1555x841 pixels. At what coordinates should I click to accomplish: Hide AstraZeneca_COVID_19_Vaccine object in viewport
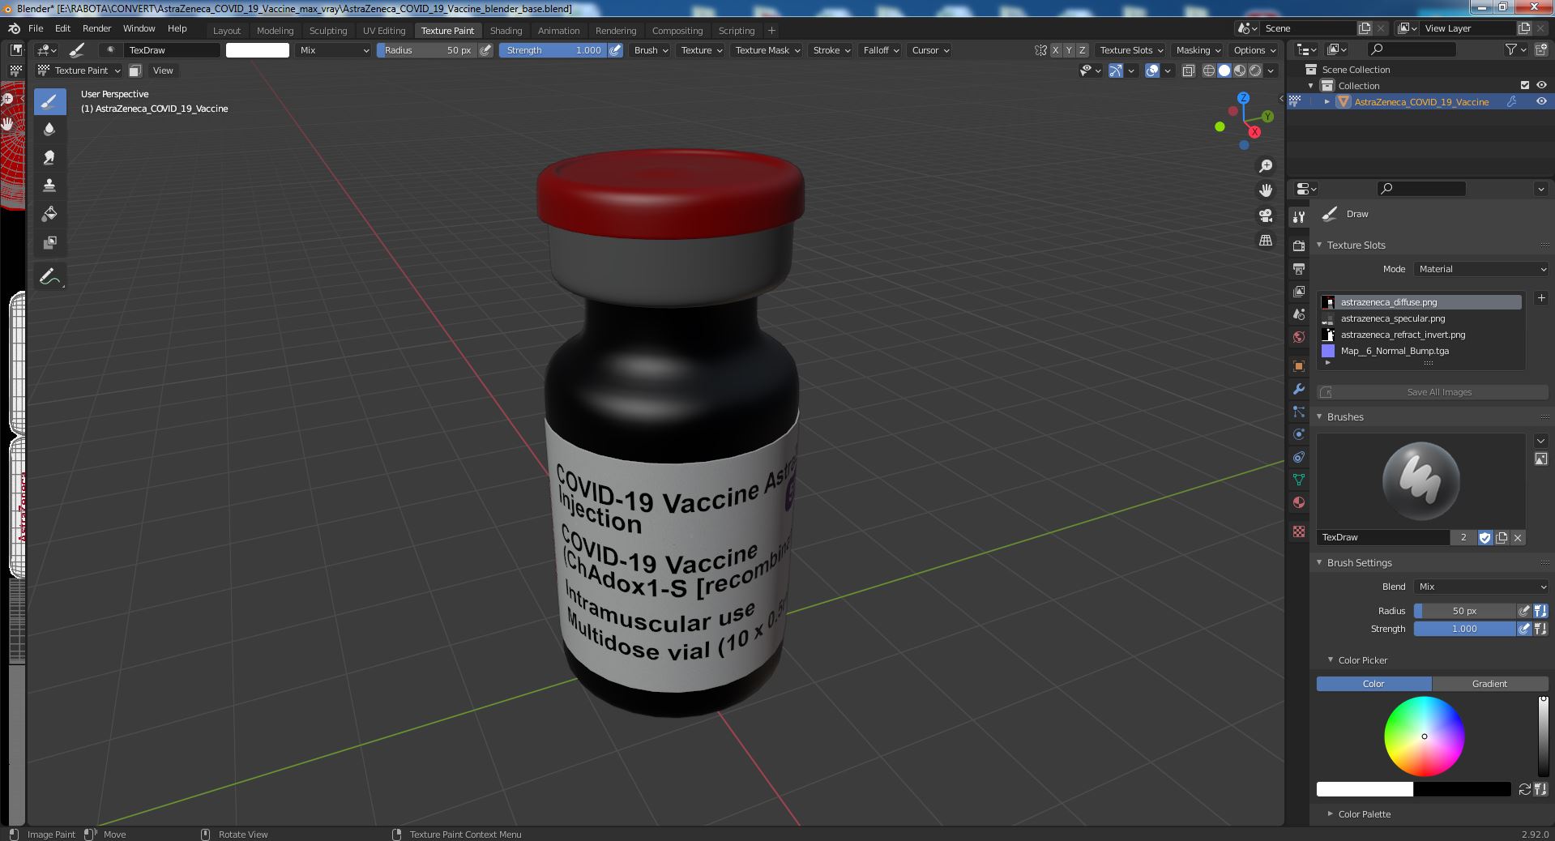pyautogui.click(x=1541, y=101)
